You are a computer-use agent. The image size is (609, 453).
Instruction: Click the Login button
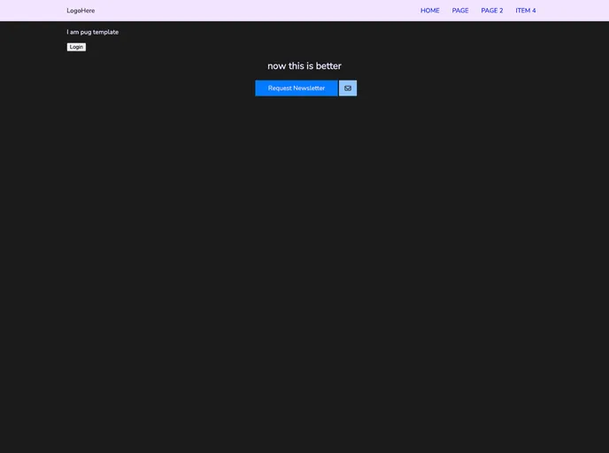(x=76, y=47)
